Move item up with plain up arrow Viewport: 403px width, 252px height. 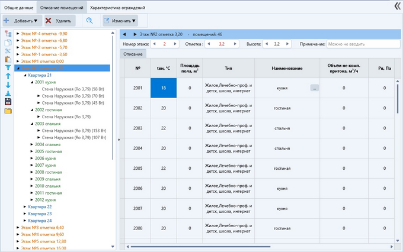click(x=8, y=76)
